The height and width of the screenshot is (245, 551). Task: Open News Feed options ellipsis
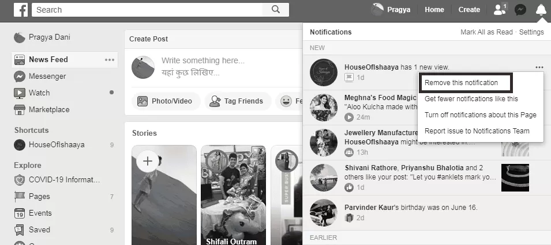click(110, 60)
